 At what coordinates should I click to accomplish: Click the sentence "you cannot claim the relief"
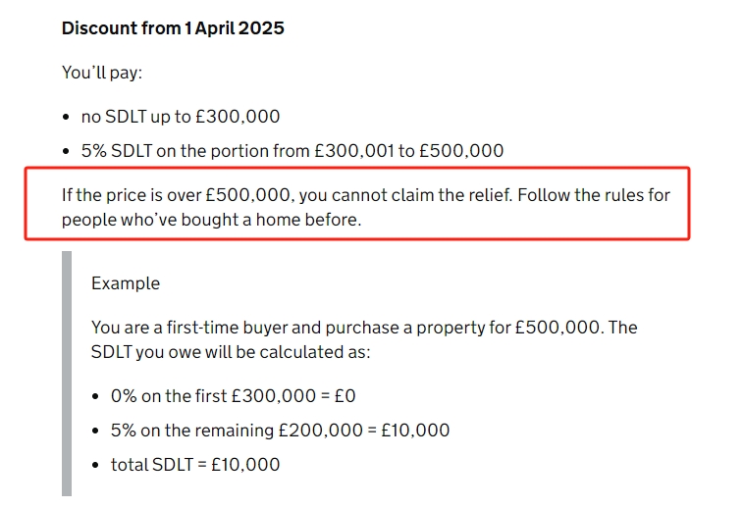(x=405, y=195)
